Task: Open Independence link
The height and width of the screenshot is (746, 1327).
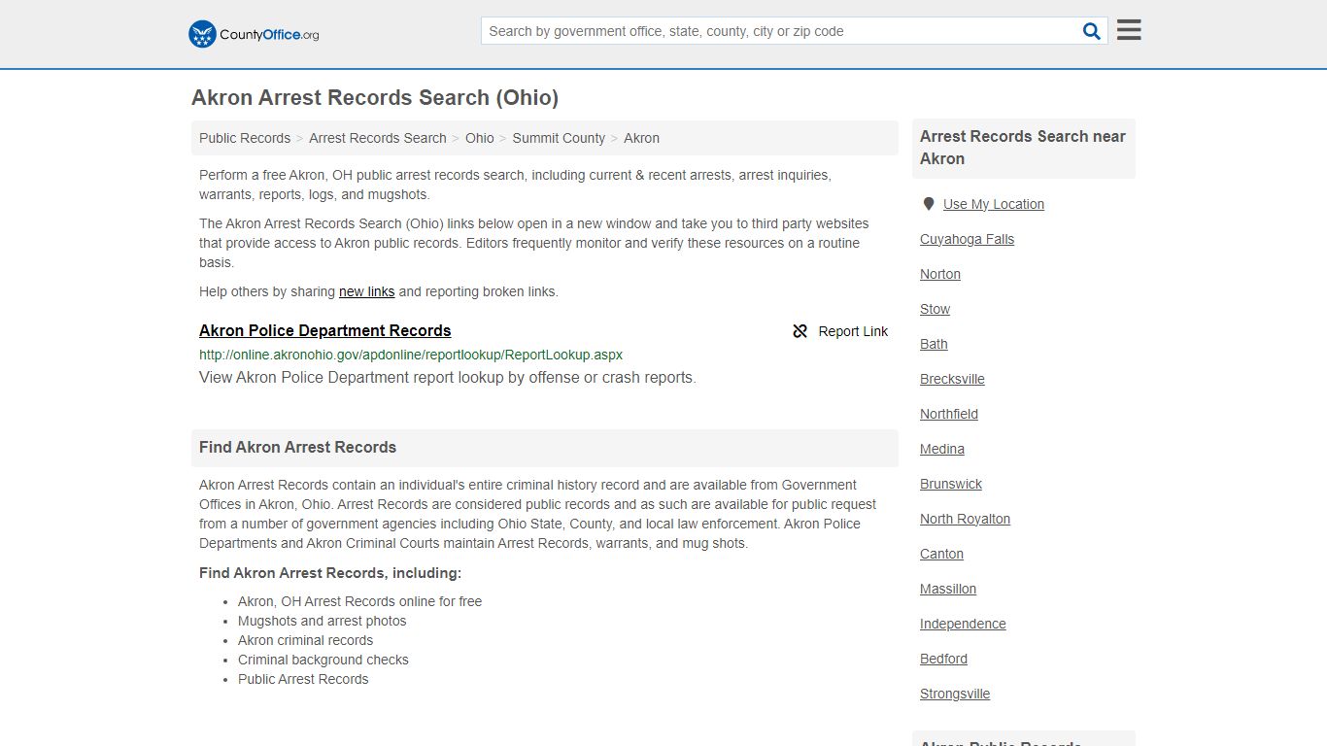Action: point(963,624)
